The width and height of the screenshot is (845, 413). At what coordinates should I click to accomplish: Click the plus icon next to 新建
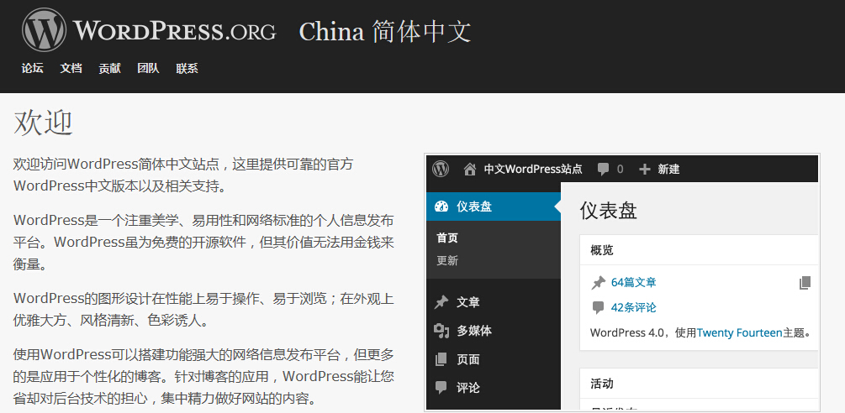coord(645,170)
